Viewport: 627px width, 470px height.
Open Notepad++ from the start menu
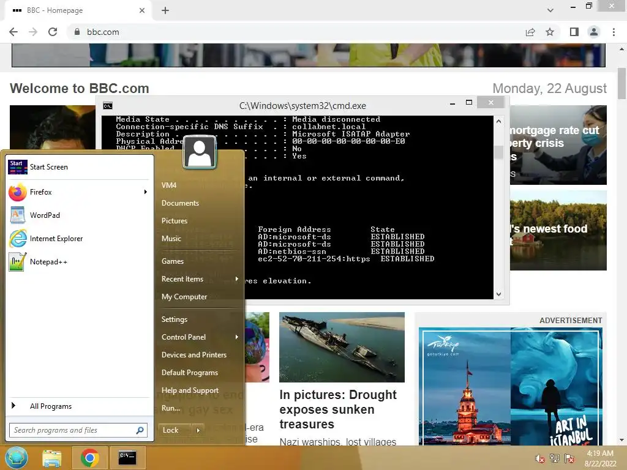(79, 262)
